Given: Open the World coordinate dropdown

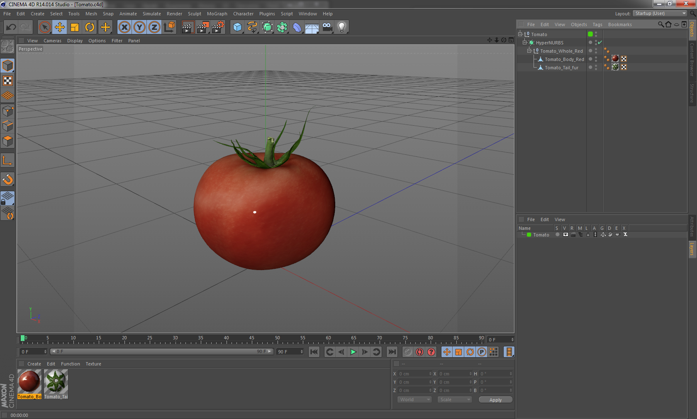Looking at the screenshot, I should 414,400.
